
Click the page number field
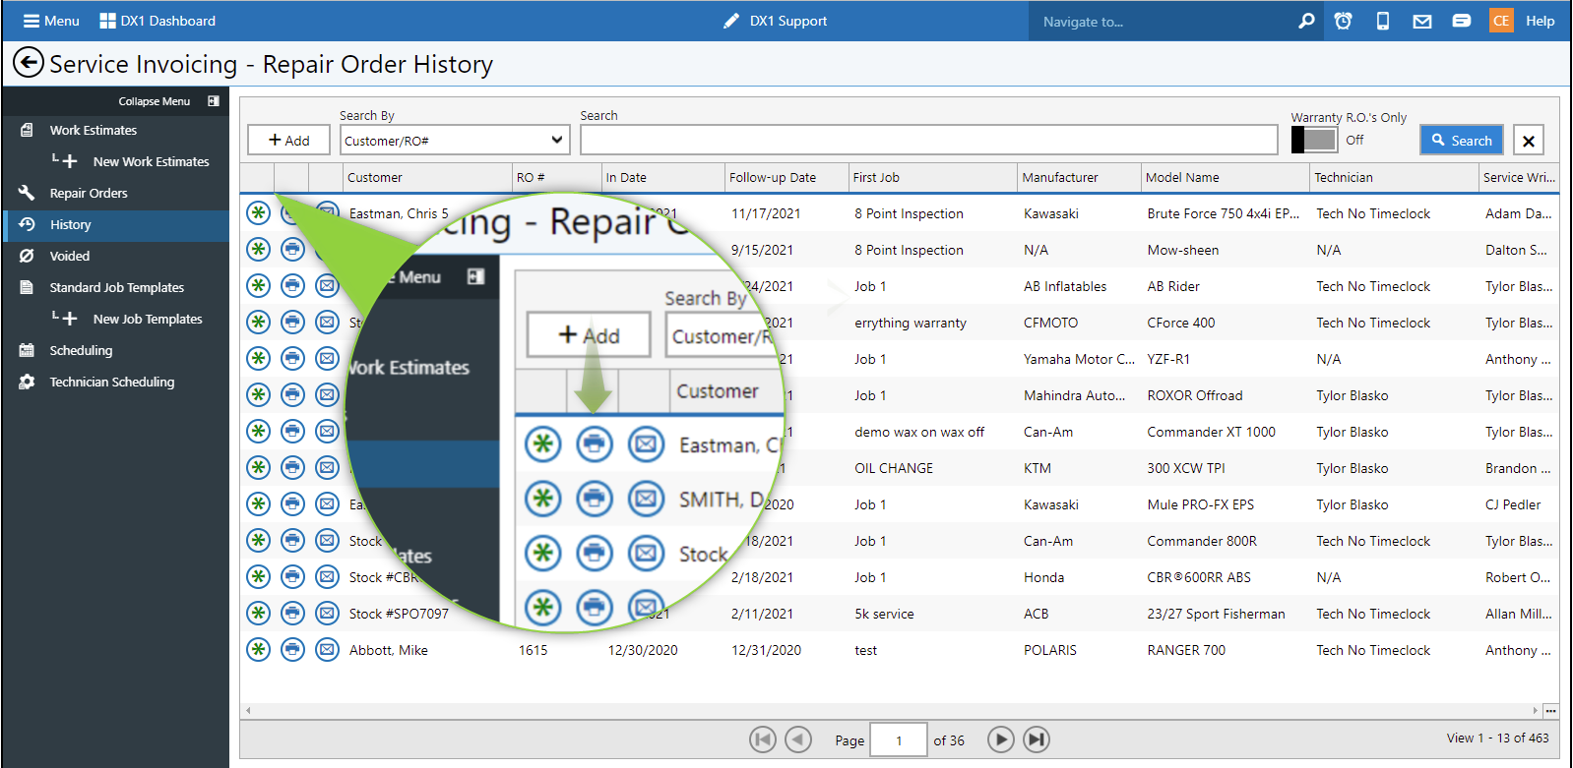click(899, 739)
